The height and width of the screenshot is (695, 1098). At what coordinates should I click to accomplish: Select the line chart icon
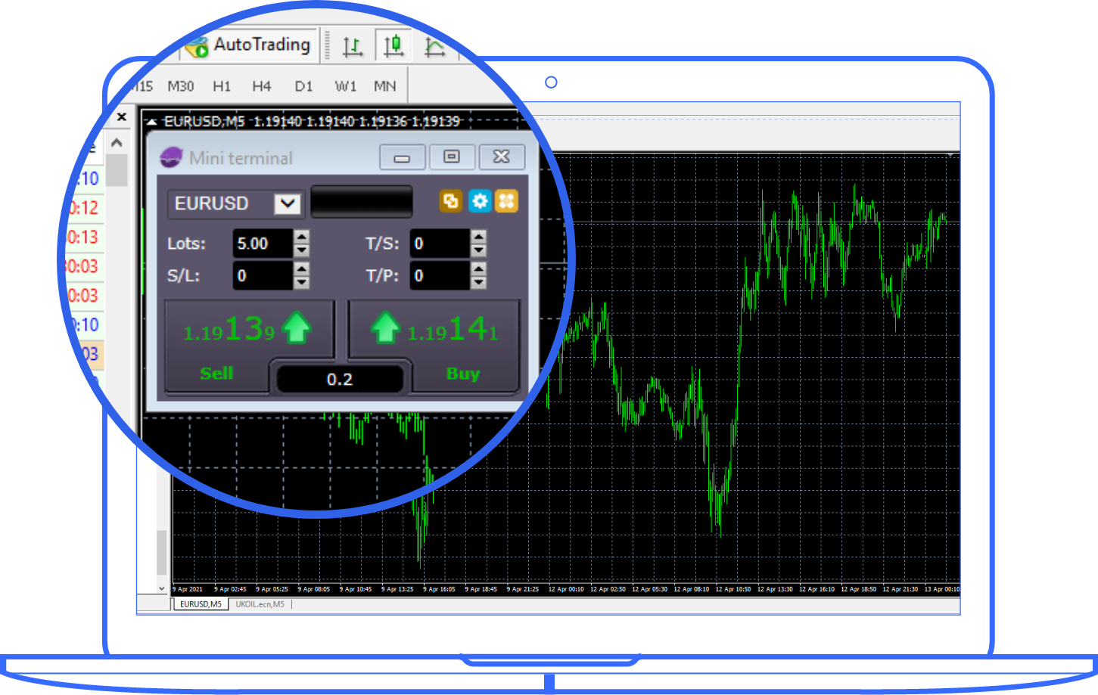point(434,48)
